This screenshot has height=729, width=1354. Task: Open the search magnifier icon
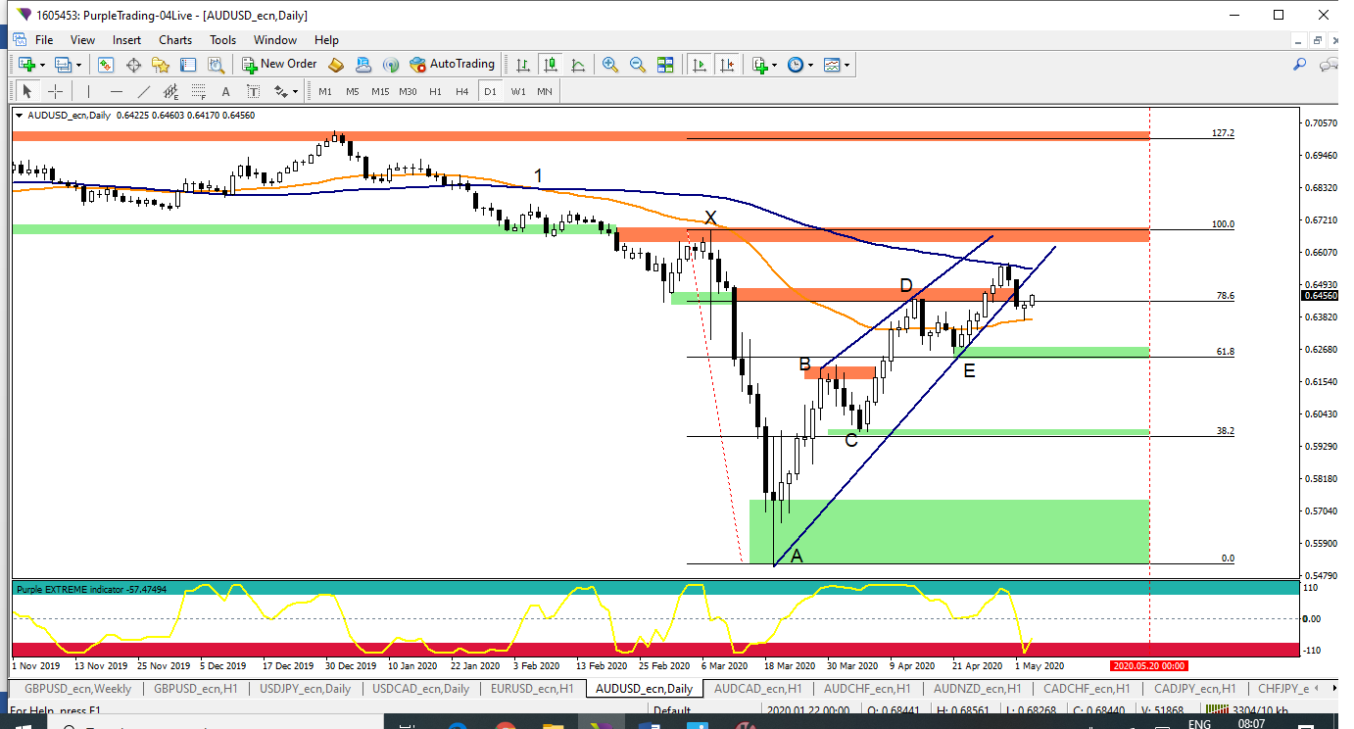pos(1300,65)
